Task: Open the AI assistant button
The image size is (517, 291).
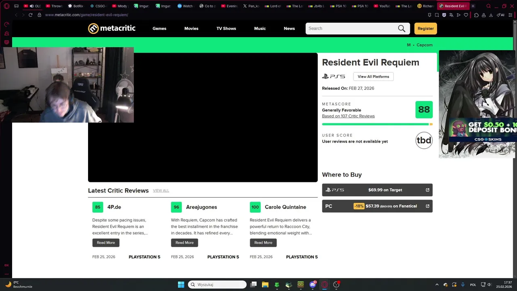Action: tap(500, 15)
